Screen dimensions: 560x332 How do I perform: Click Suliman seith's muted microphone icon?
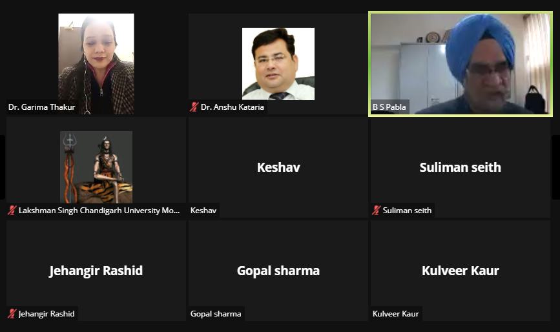pyautogui.click(x=376, y=211)
